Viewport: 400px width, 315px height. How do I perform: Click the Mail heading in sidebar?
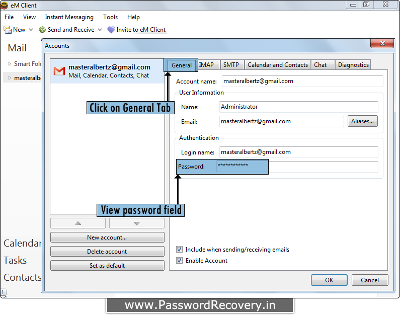17,48
